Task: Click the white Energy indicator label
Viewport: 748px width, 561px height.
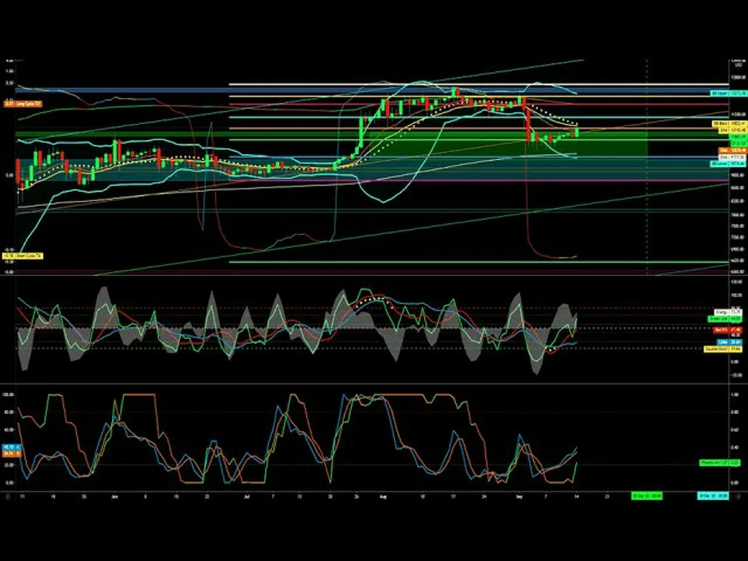Action: point(728,313)
